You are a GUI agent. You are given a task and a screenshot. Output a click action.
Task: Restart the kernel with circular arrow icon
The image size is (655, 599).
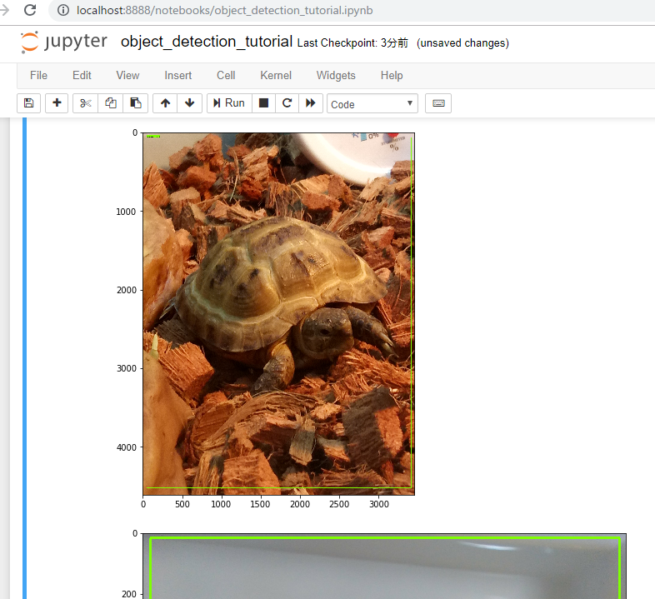coord(287,103)
